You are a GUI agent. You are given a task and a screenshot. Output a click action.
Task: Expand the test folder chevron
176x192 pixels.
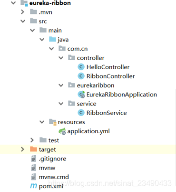tap(32, 140)
